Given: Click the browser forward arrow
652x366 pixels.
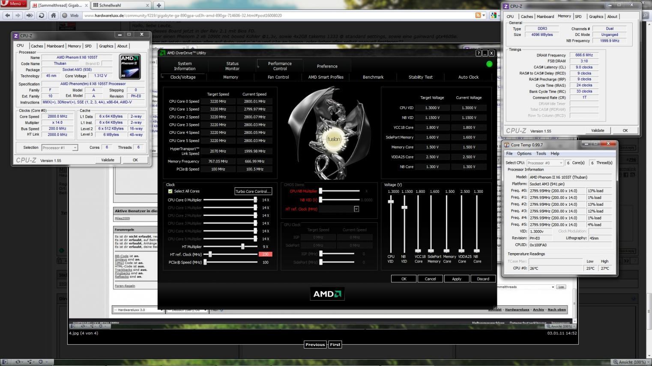Looking at the screenshot, I should point(18,15).
